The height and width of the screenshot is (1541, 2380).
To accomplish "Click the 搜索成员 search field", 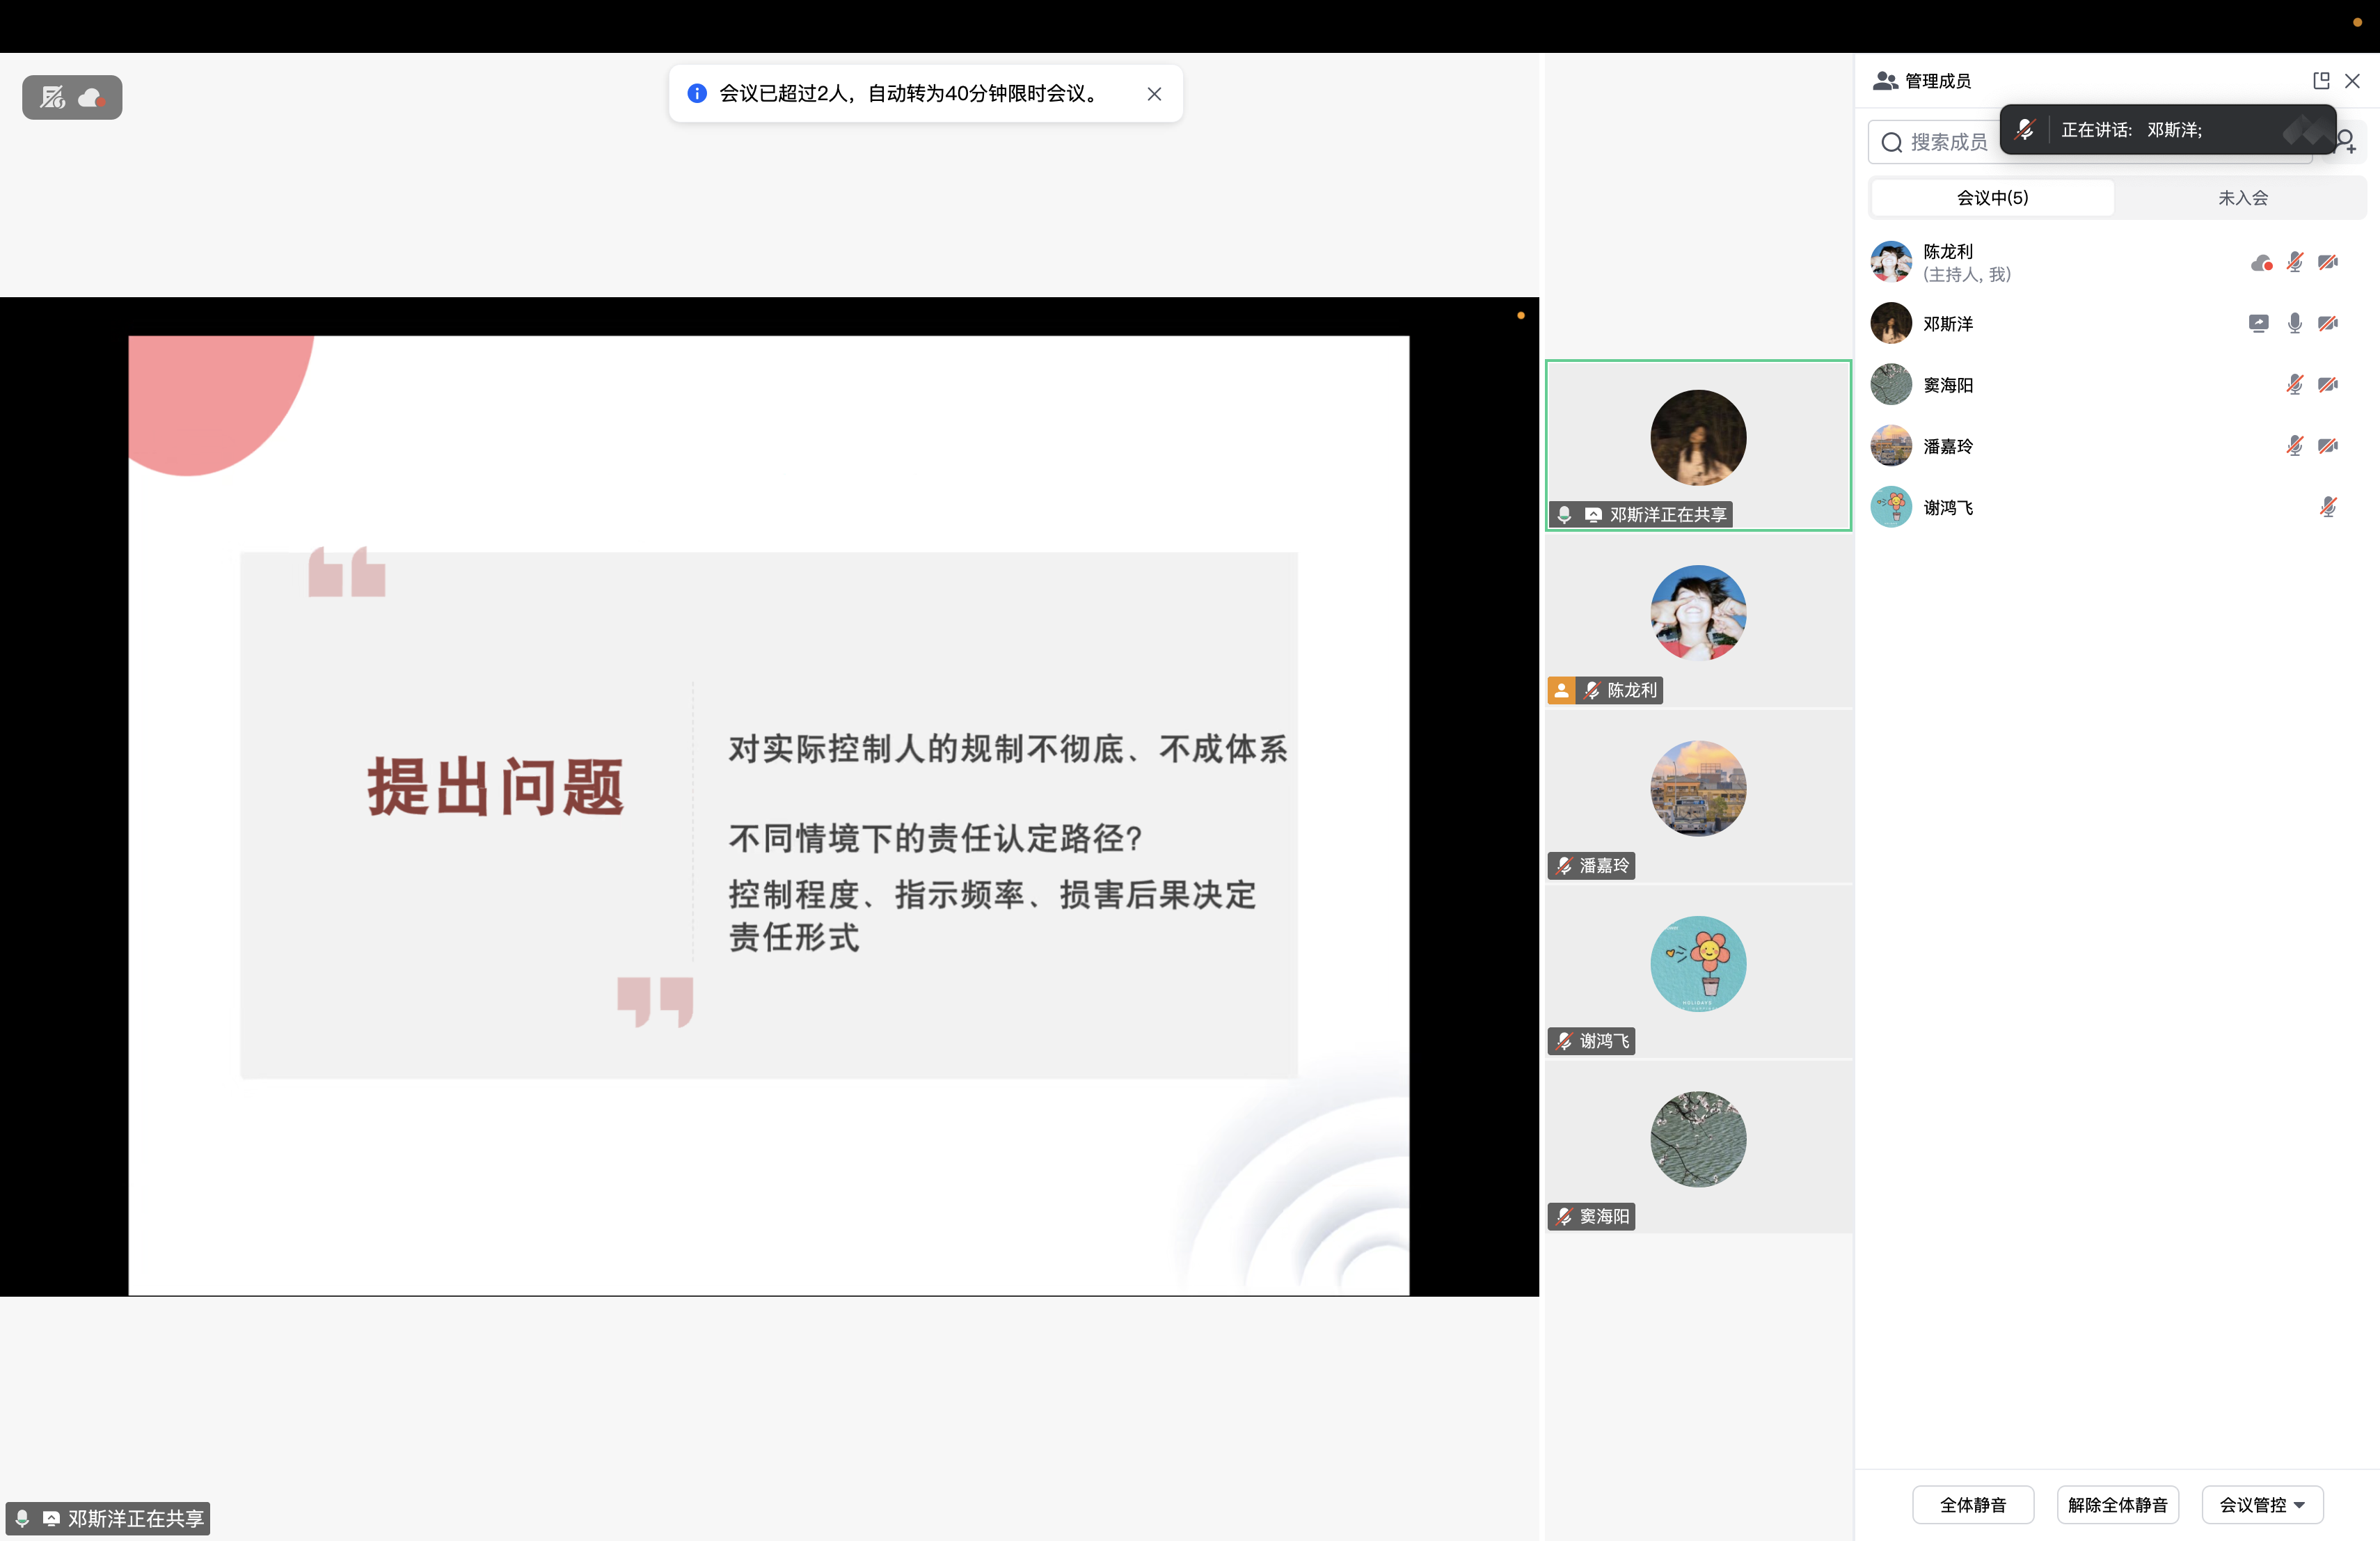I will click(1945, 142).
